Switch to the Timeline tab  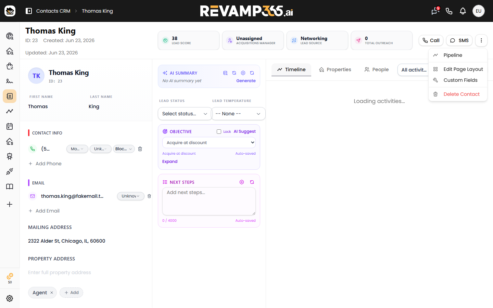(x=291, y=69)
